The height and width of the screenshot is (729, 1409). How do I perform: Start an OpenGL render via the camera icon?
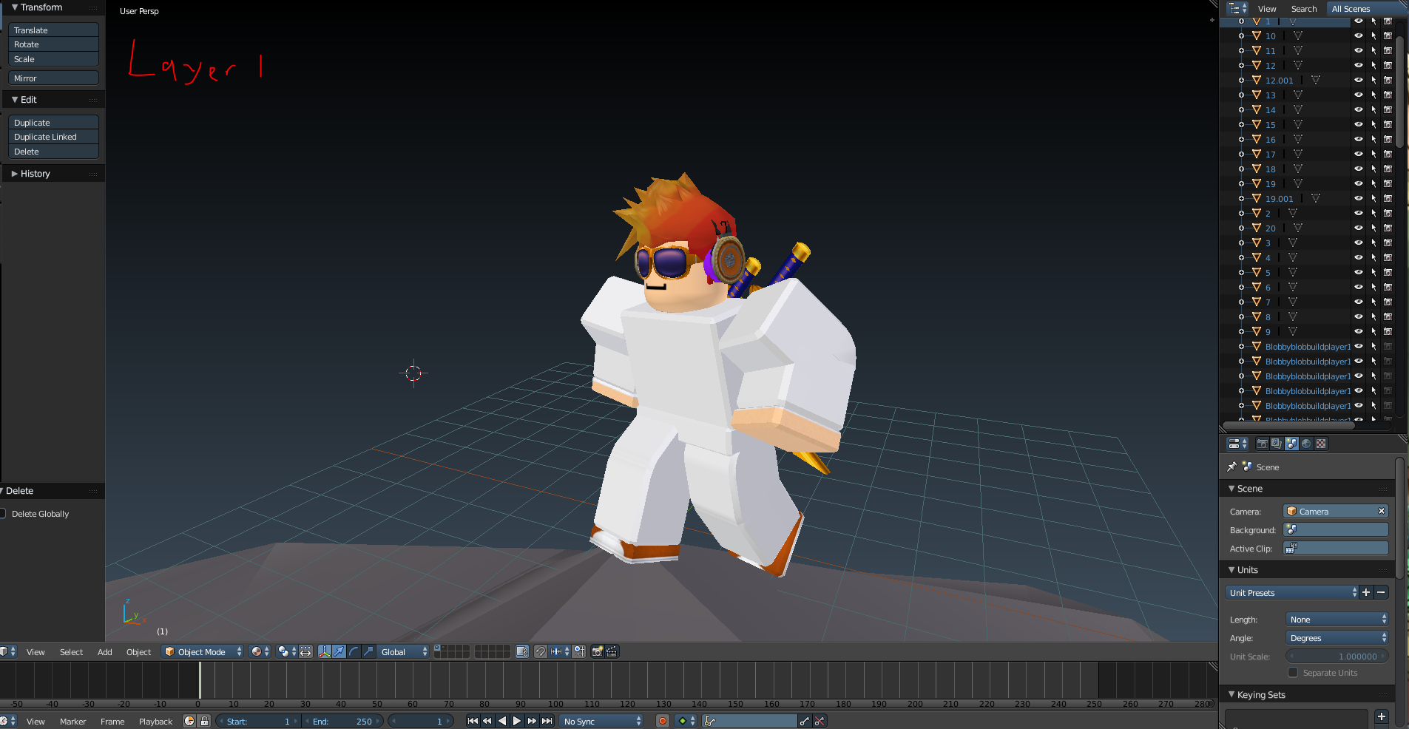596,651
